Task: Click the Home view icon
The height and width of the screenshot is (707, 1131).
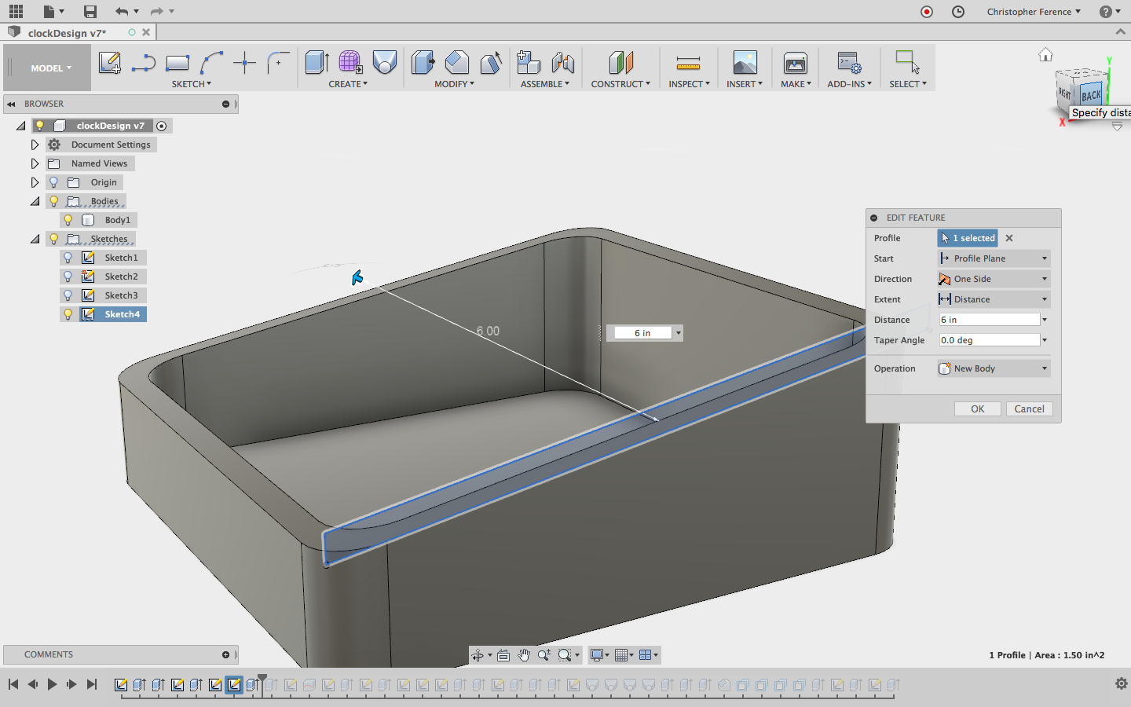Action: [x=1045, y=54]
